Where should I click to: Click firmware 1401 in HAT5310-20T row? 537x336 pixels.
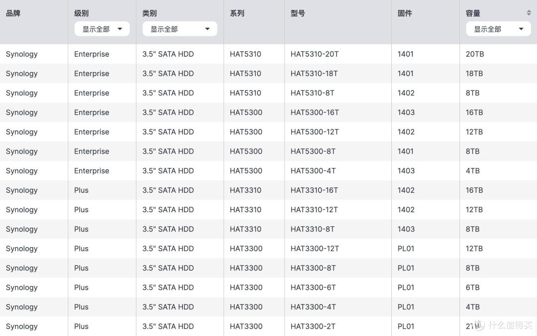tap(406, 54)
